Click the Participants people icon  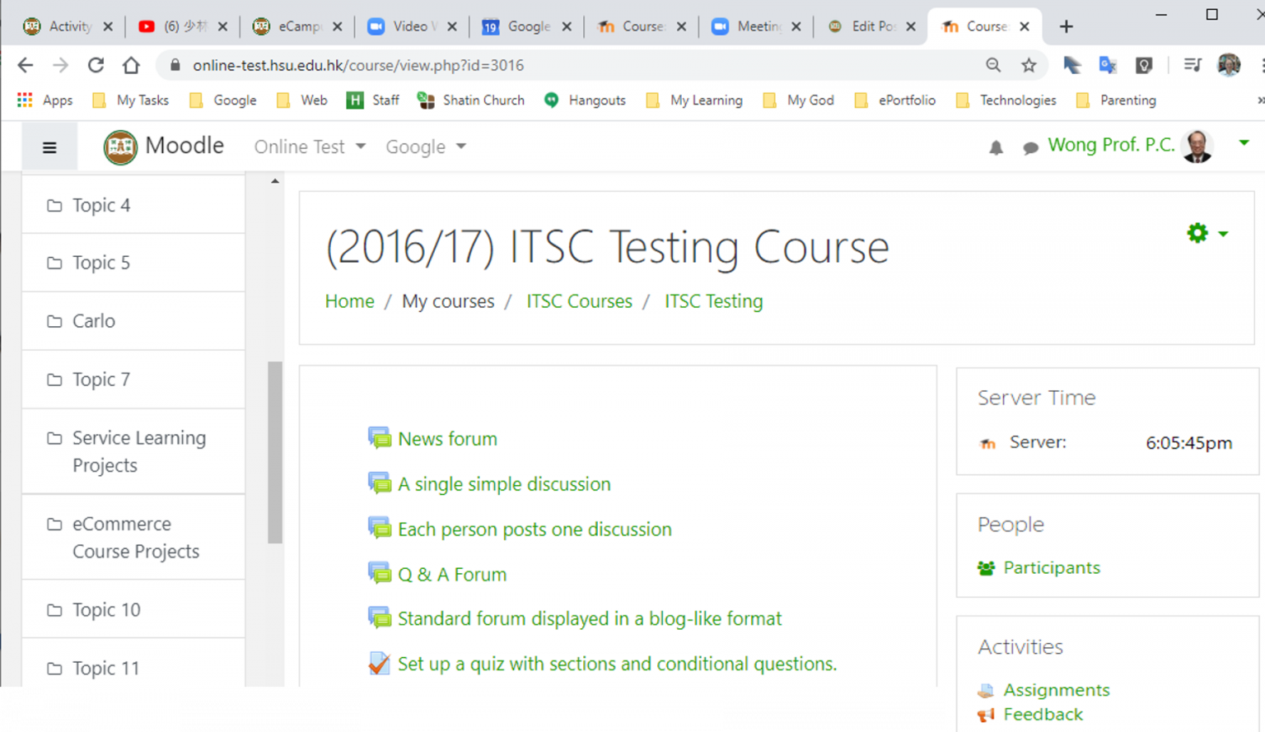[986, 567]
